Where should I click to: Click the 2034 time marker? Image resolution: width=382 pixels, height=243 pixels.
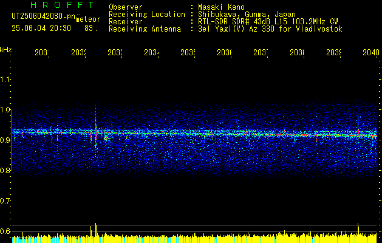coord(152,52)
